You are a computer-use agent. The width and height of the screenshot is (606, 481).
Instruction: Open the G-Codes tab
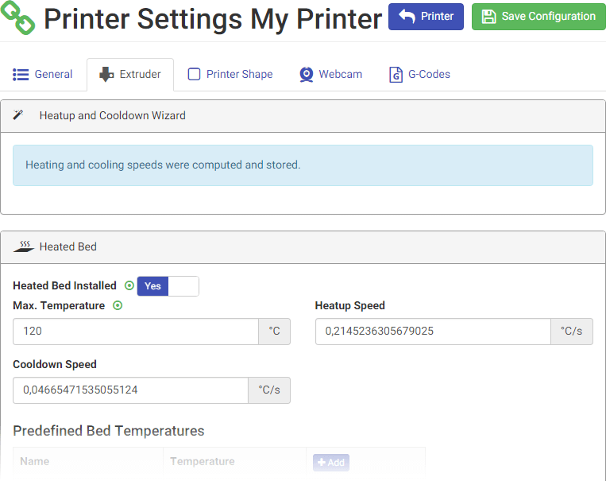pyautogui.click(x=419, y=75)
